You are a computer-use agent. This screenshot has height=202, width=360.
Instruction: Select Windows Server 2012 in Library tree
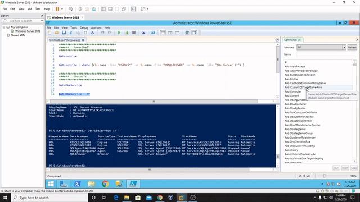28,31
